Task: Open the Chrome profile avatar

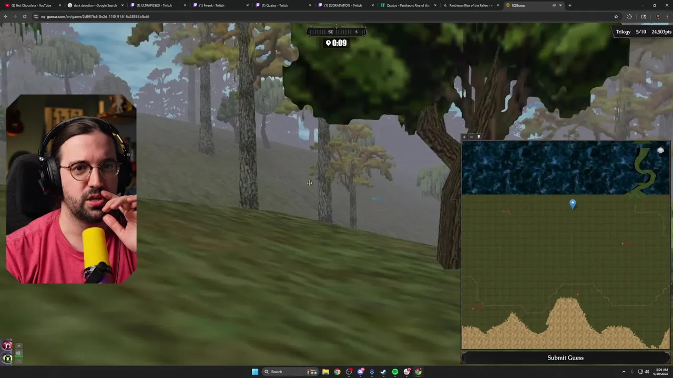Action: pos(657,16)
